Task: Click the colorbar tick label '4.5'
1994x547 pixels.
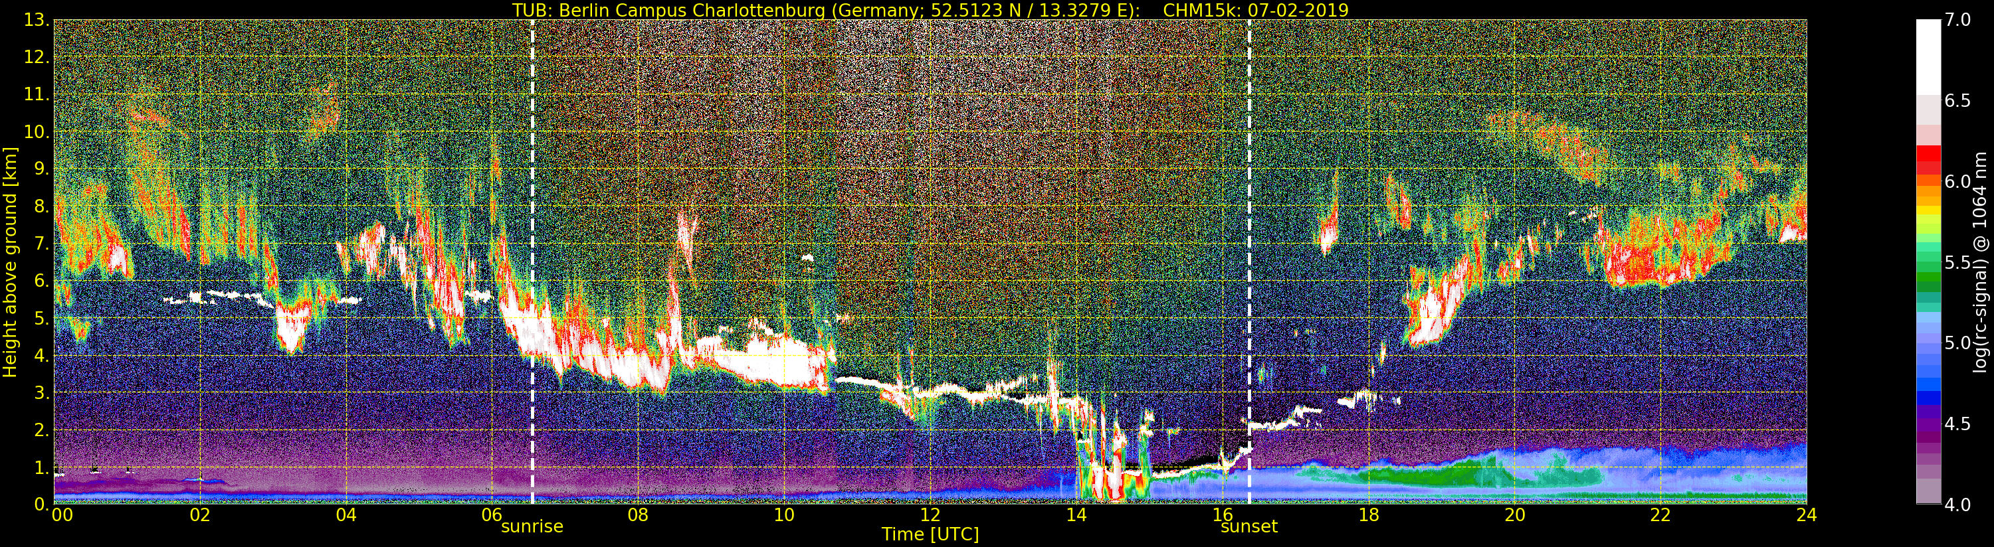Action: [x=1957, y=424]
